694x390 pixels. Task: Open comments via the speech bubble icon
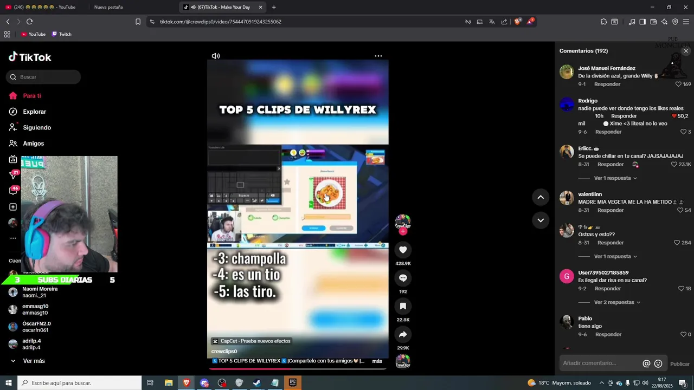[x=403, y=278]
